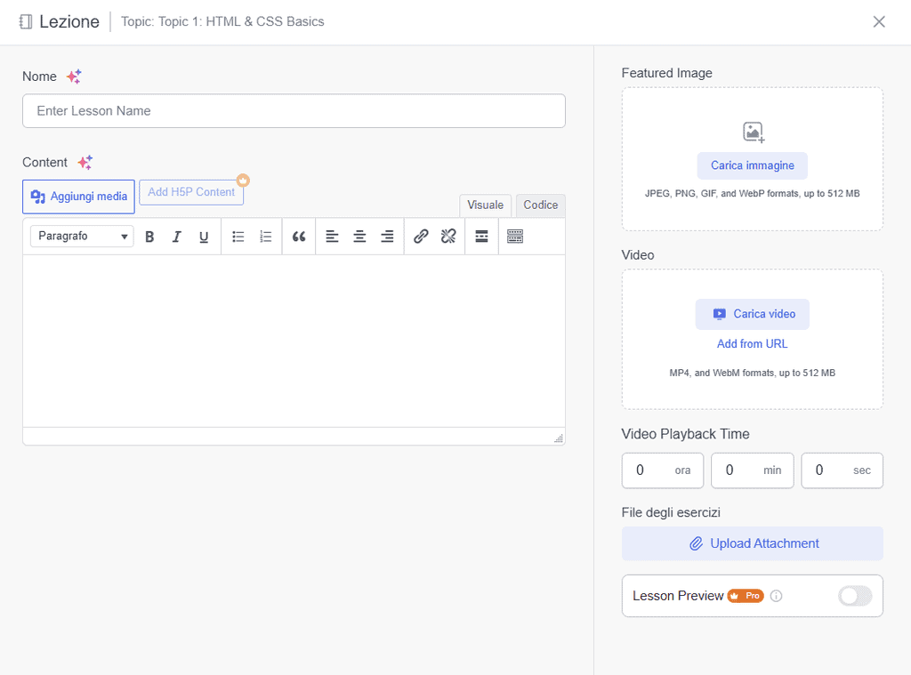Click the ora hours playback field
This screenshot has height=675, width=911.
pos(662,470)
